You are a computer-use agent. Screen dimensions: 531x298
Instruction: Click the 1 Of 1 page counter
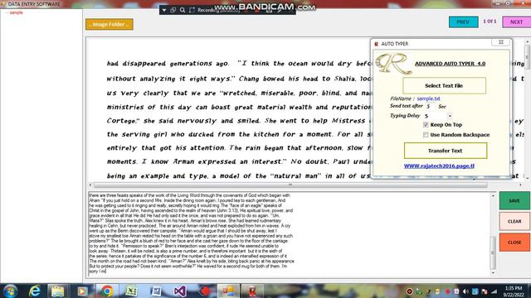click(x=490, y=22)
